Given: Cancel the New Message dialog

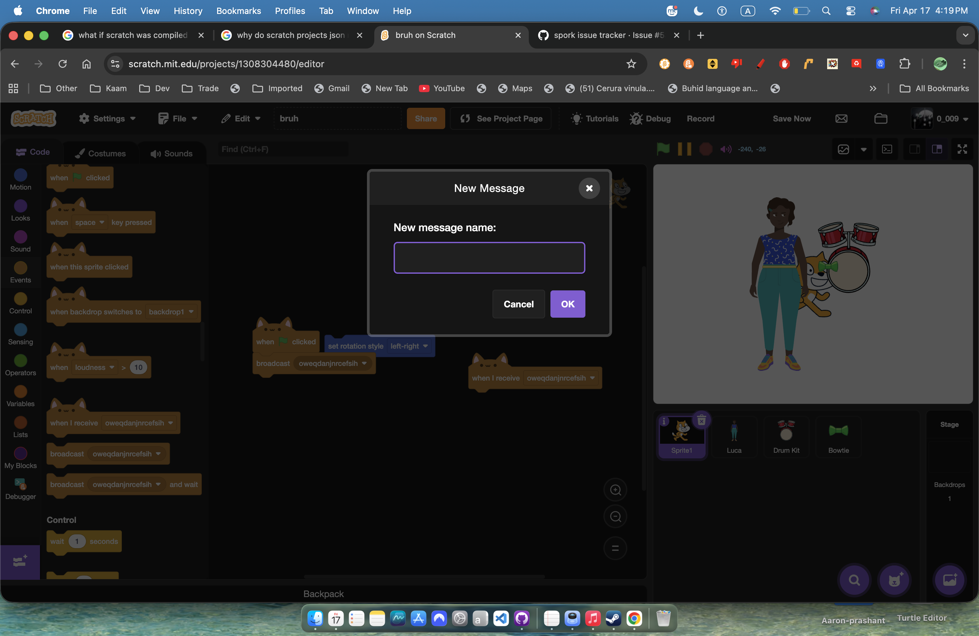Looking at the screenshot, I should (518, 304).
